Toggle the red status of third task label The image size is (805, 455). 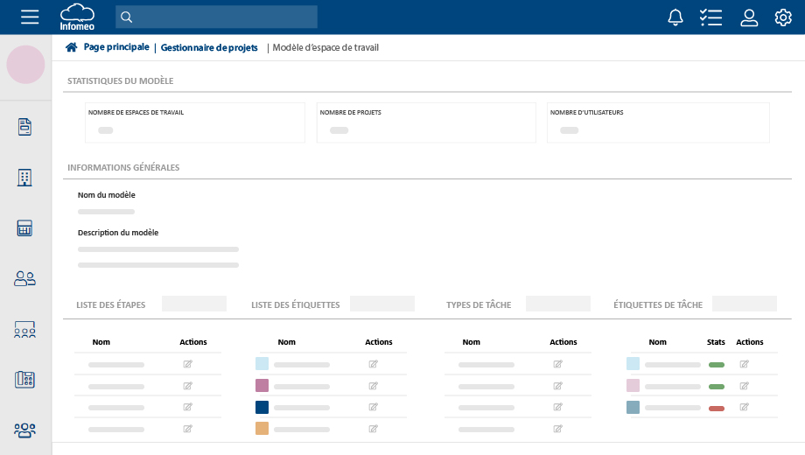(717, 408)
